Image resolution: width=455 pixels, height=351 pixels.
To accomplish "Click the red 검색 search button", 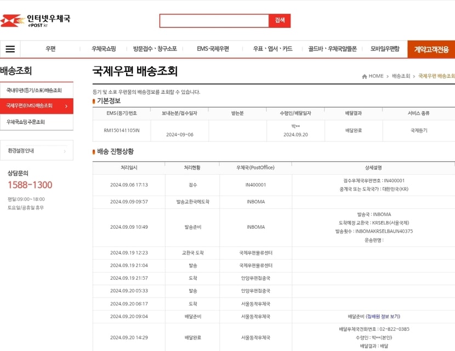I will click(x=280, y=20).
